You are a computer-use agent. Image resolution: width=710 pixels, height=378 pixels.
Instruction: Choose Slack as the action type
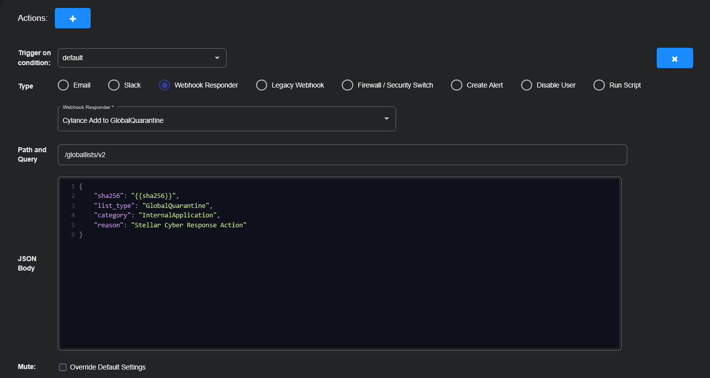(x=114, y=85)
